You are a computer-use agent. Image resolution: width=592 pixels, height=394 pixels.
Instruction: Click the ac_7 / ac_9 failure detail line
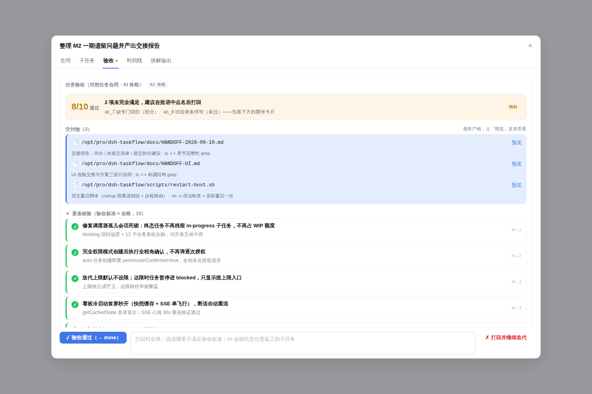point(189,112)
